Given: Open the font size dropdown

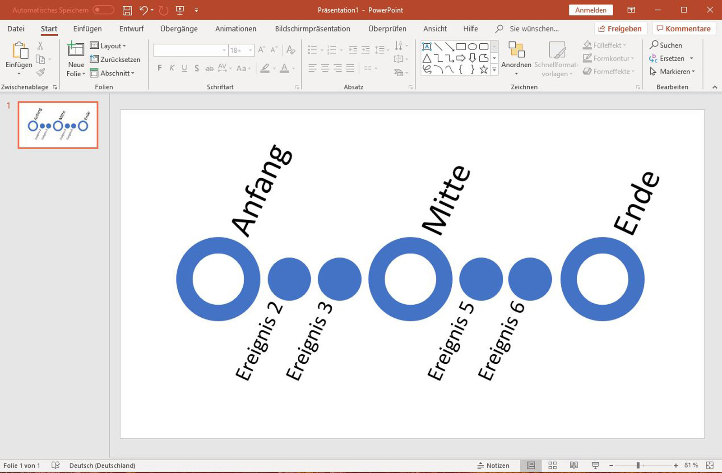Looking at the screenshot, I should [250, 50].
